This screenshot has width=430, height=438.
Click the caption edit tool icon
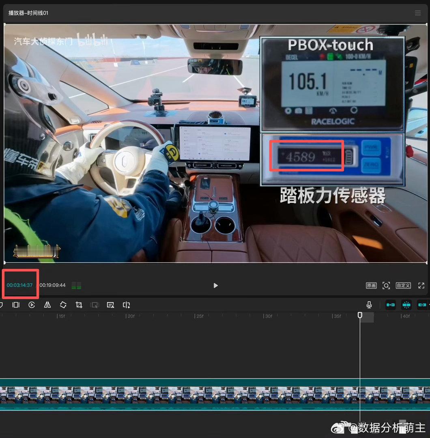(x=110, y=305)
